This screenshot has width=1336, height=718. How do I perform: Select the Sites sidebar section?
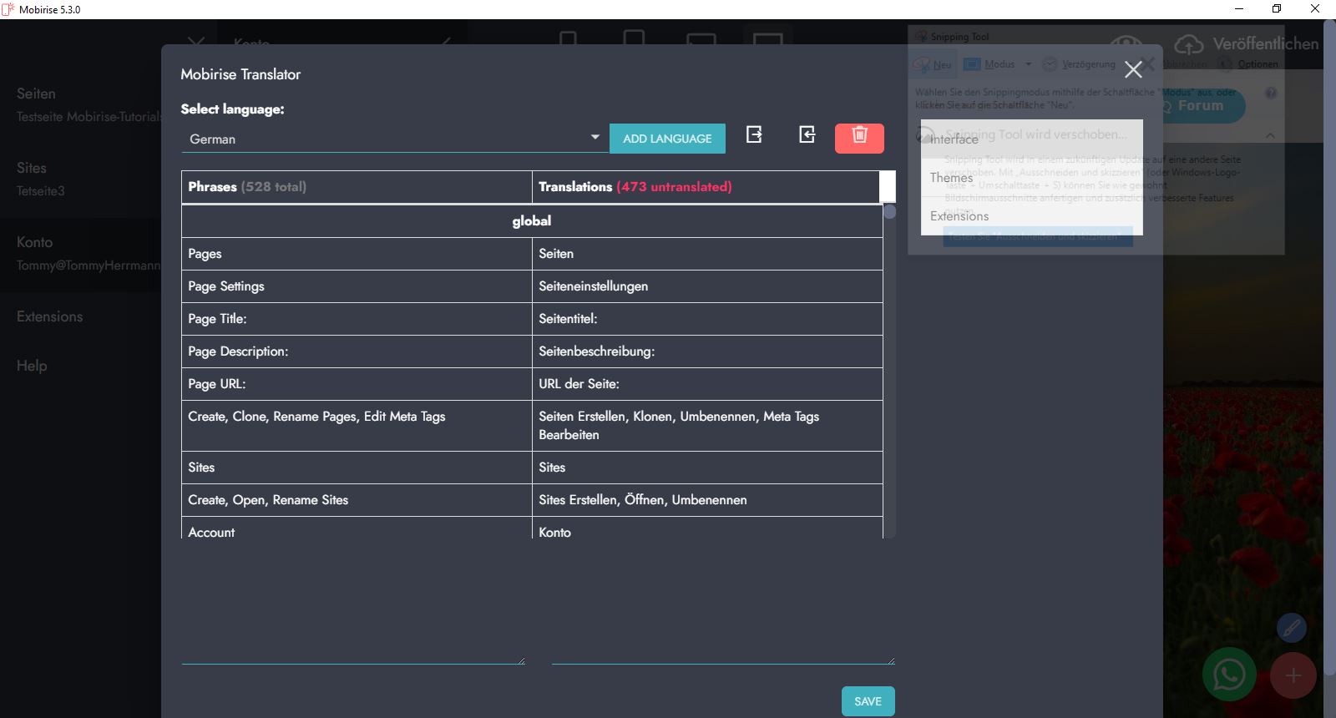32,168
